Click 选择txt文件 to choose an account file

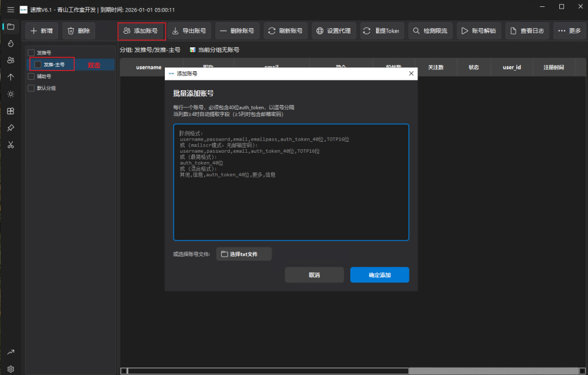tap(243, 253)
